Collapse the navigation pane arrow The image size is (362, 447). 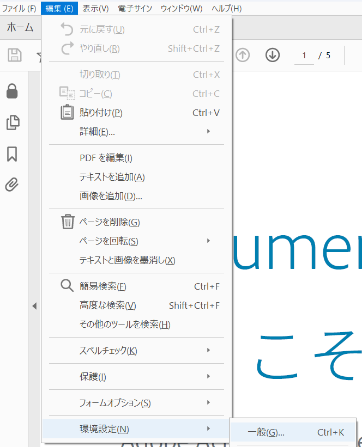34,306
